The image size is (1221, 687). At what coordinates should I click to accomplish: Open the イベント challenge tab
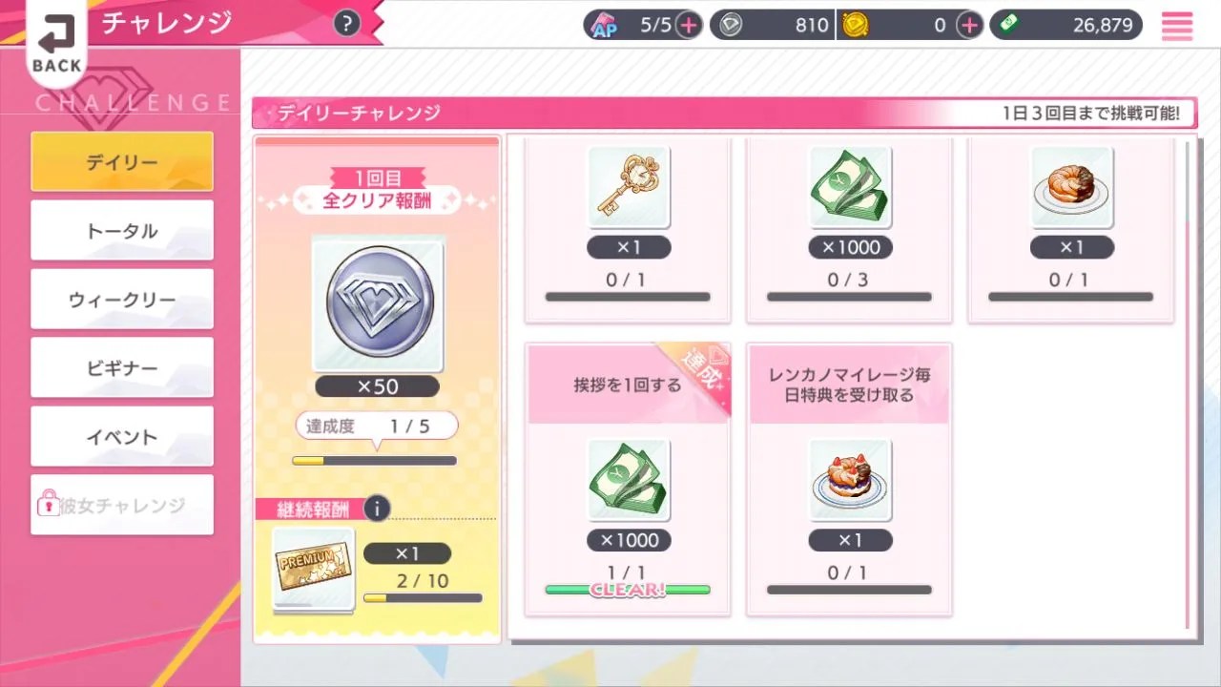tap(122, 436)
